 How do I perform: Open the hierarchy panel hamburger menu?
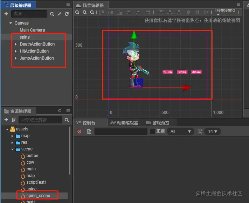(68, 5)
